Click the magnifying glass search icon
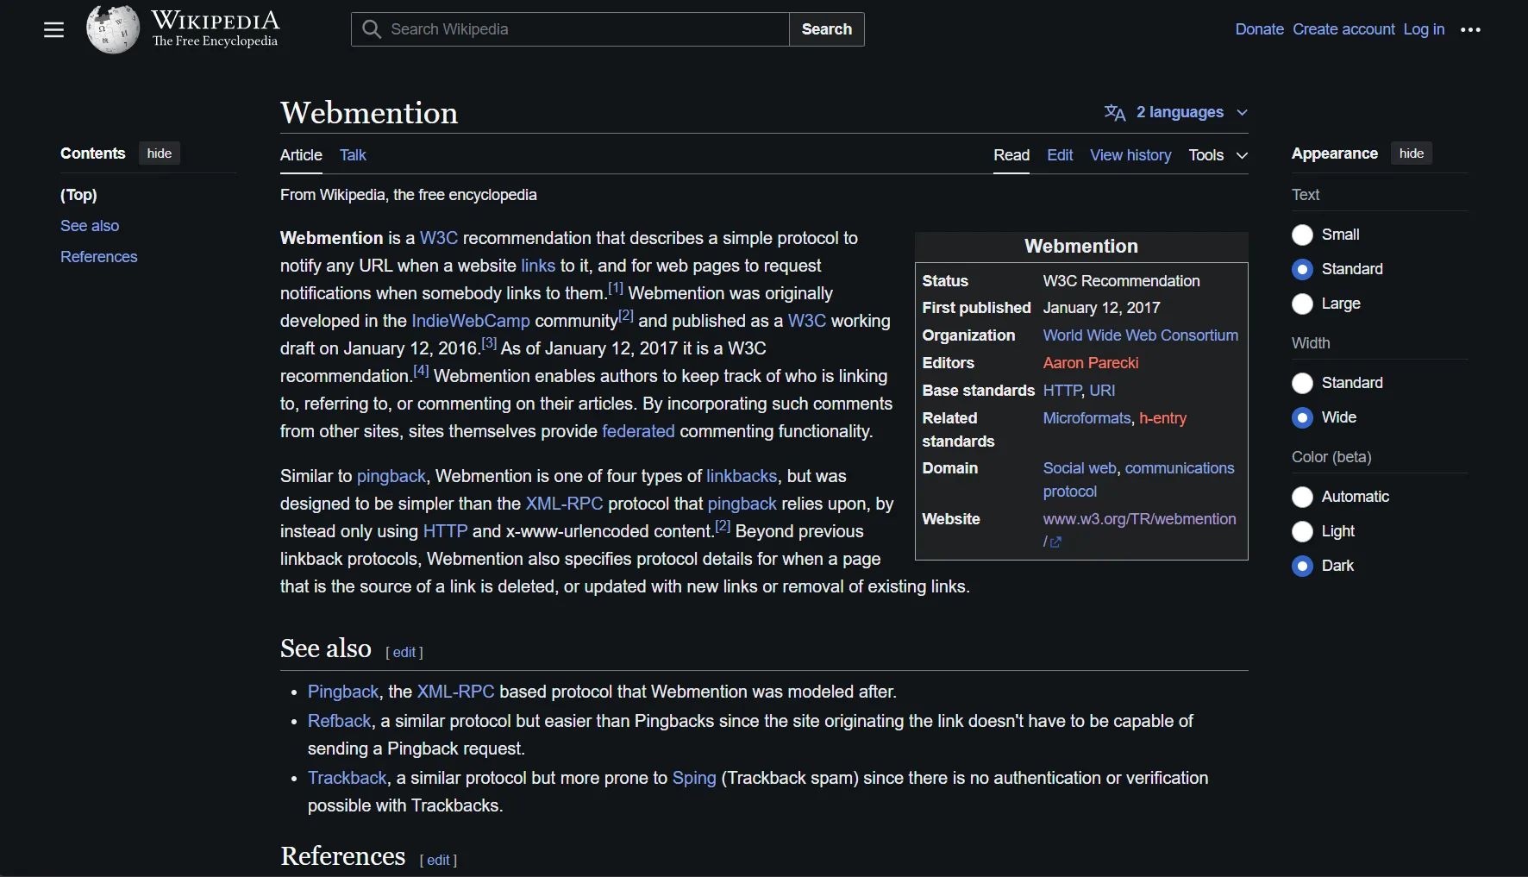Image resolution: width=1528 pixels, height=877 pixels. 371,28
